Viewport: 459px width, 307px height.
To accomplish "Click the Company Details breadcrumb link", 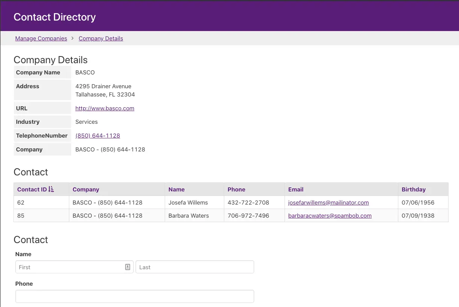I will (x=101, y=39).
